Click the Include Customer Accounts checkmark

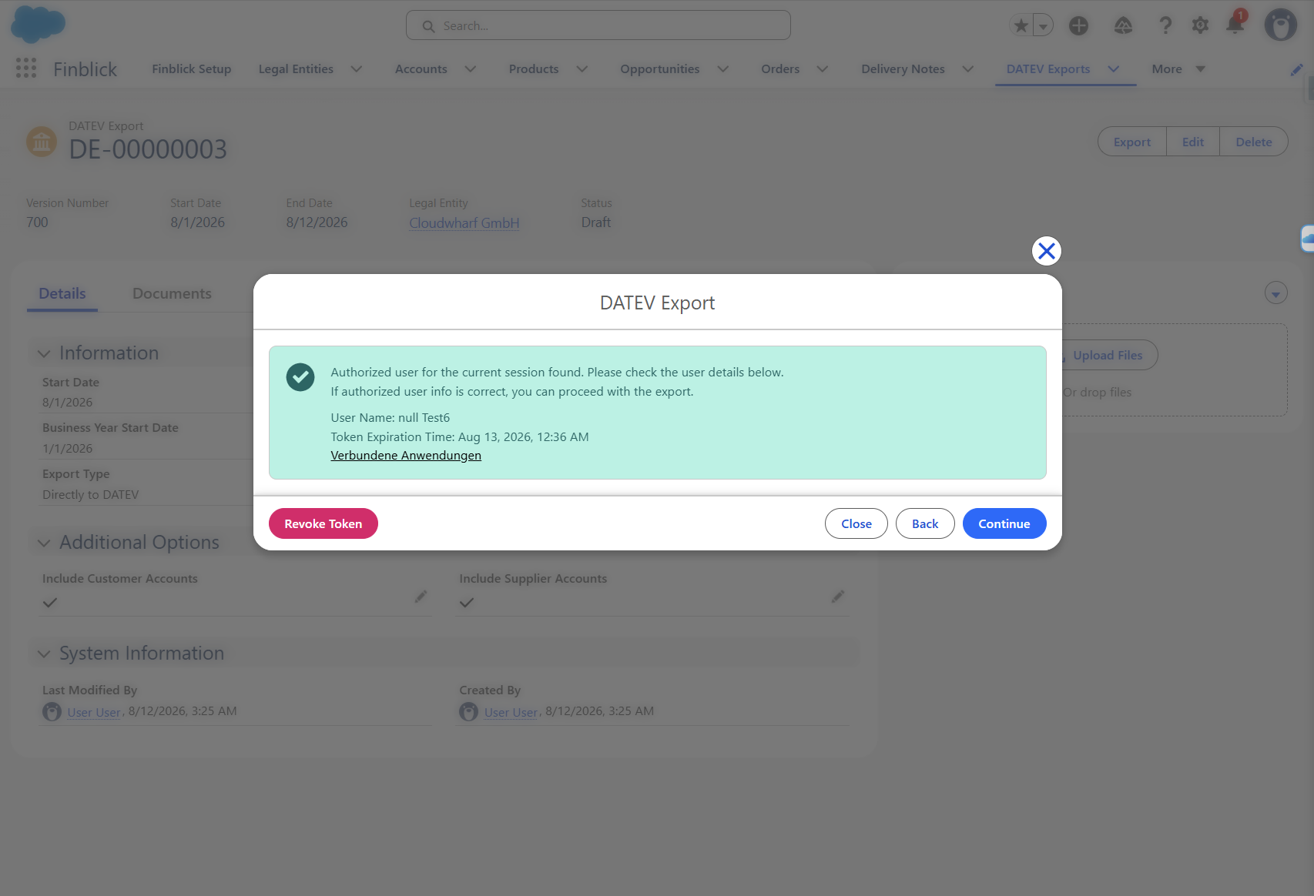pos(50,603)
